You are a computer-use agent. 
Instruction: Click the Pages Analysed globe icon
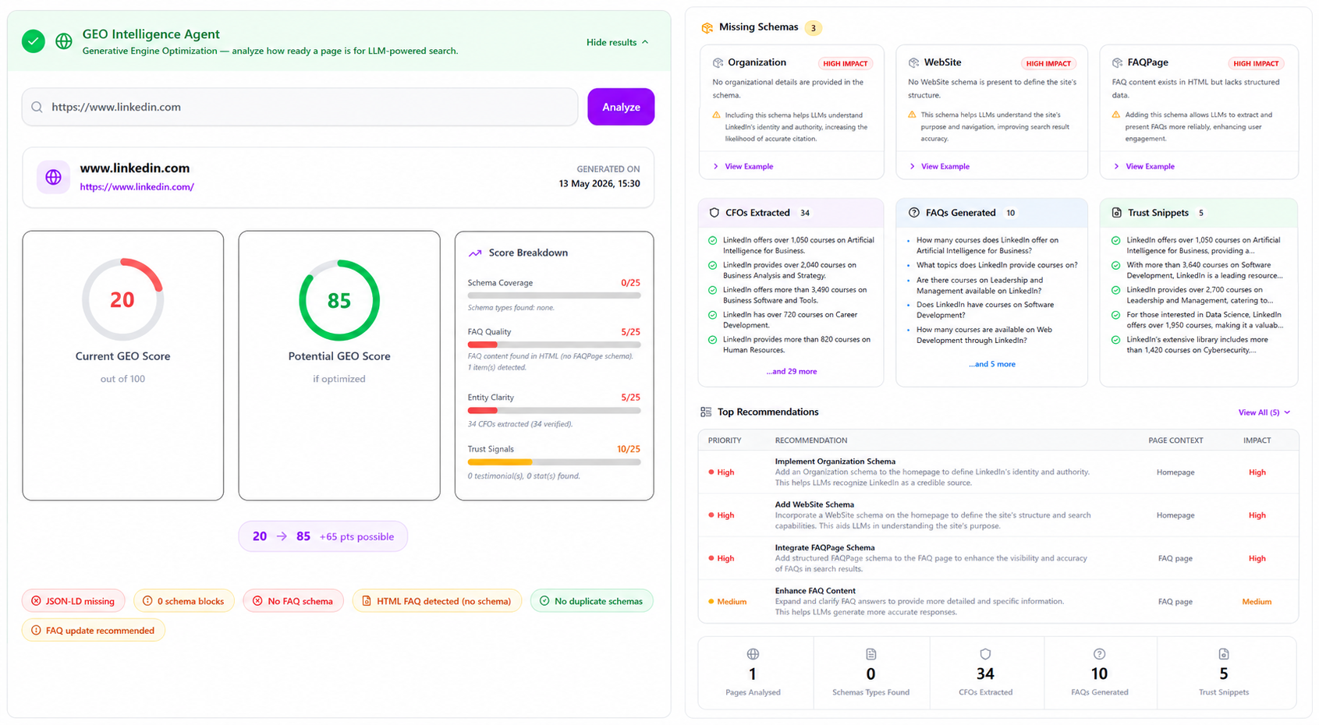(x=753, y=654)
